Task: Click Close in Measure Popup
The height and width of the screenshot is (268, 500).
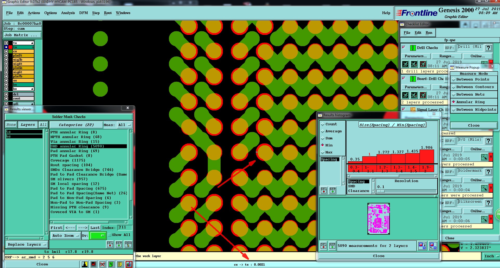Action: coord(473,126)
